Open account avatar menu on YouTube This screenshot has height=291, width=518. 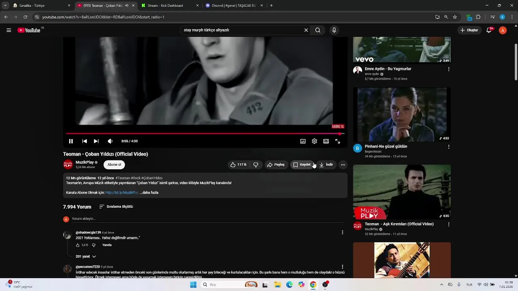point(503,30)
